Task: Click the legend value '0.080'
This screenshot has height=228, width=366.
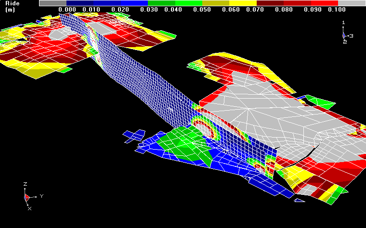Action: pyautogui.click(x=284, y=10)
